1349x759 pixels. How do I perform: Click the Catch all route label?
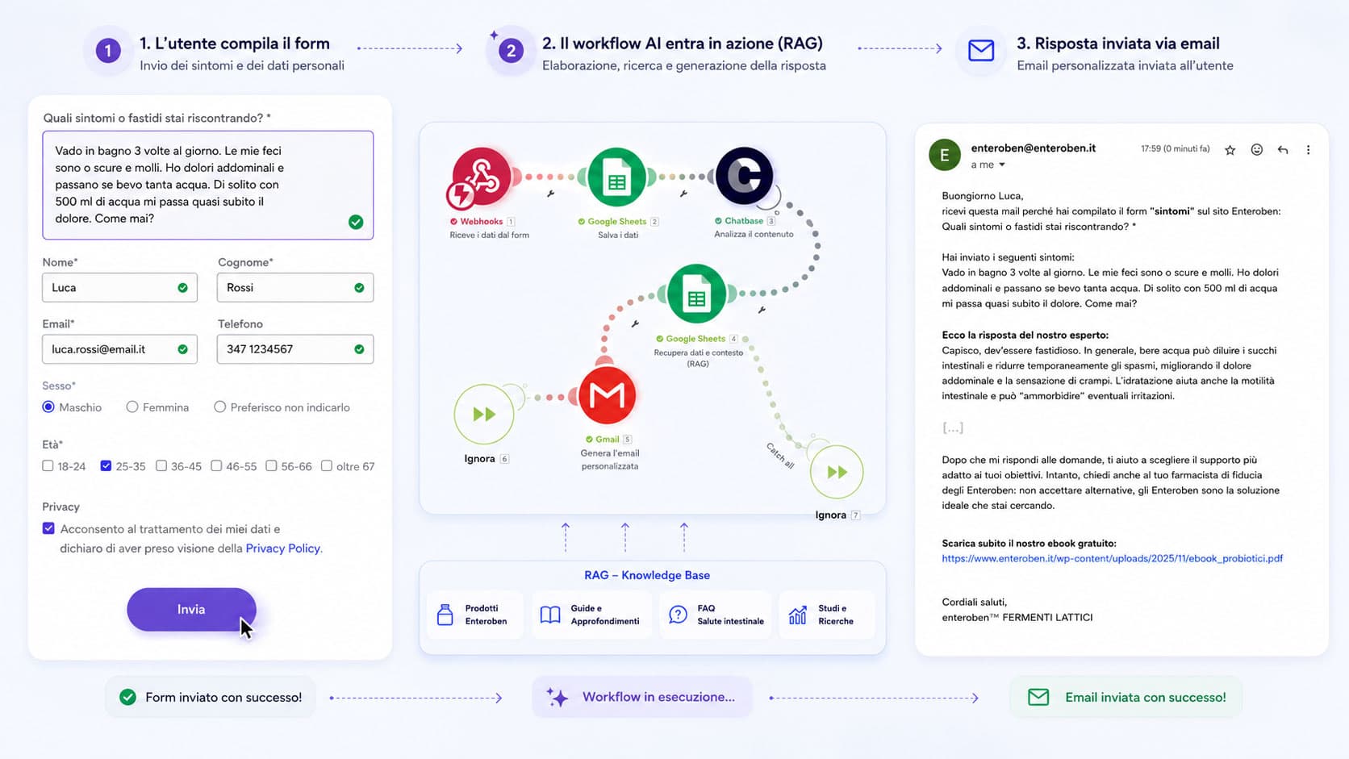pyautogui.click(x=780, y=456)
